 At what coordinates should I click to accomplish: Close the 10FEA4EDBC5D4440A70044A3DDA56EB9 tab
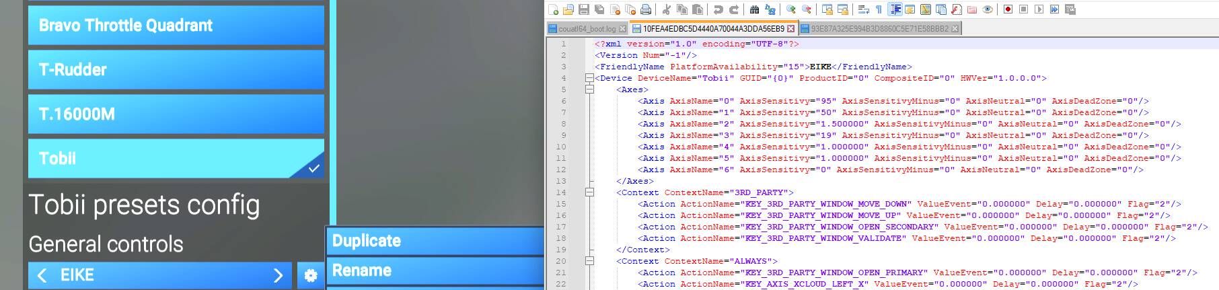(790, 29)
